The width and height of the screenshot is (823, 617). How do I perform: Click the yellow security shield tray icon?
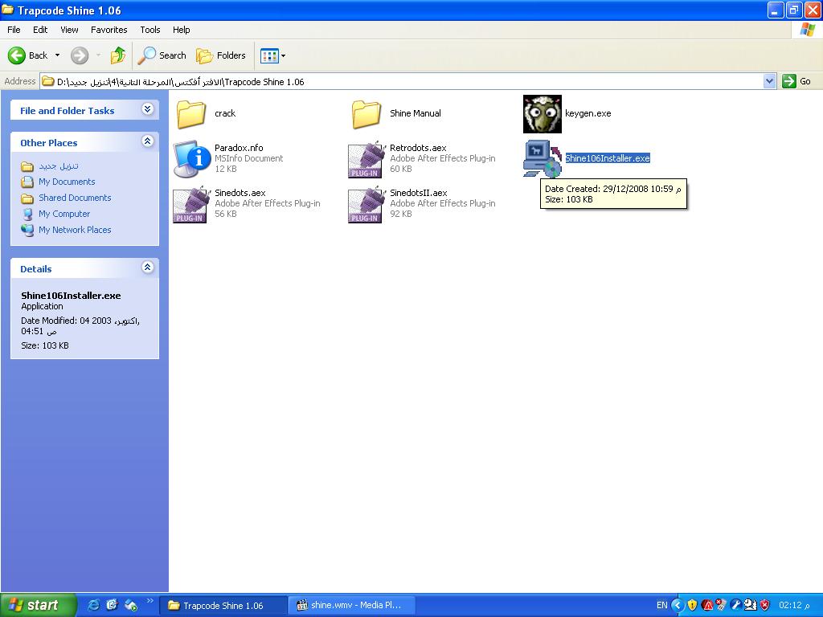coord(692,606)
